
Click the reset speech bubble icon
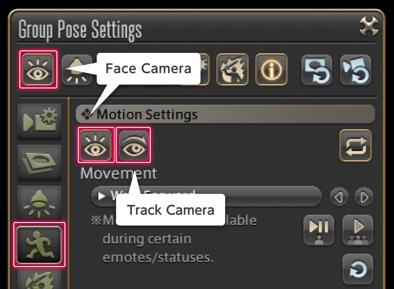point(317,70)
